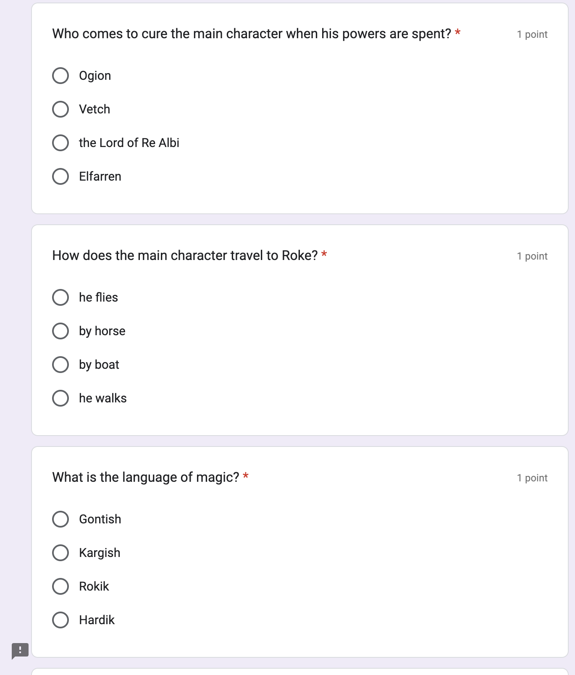Pick the 'he walks' answer
This screenshot has width=575, height=675.
pyautogui.click(x=60, y=398)
